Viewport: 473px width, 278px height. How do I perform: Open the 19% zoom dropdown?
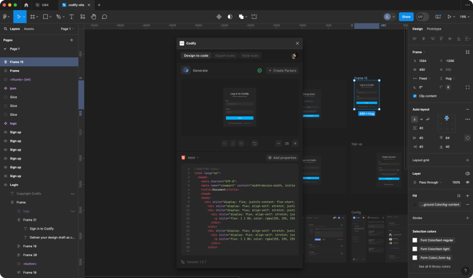pyautogui.click(x=465, y=17)
